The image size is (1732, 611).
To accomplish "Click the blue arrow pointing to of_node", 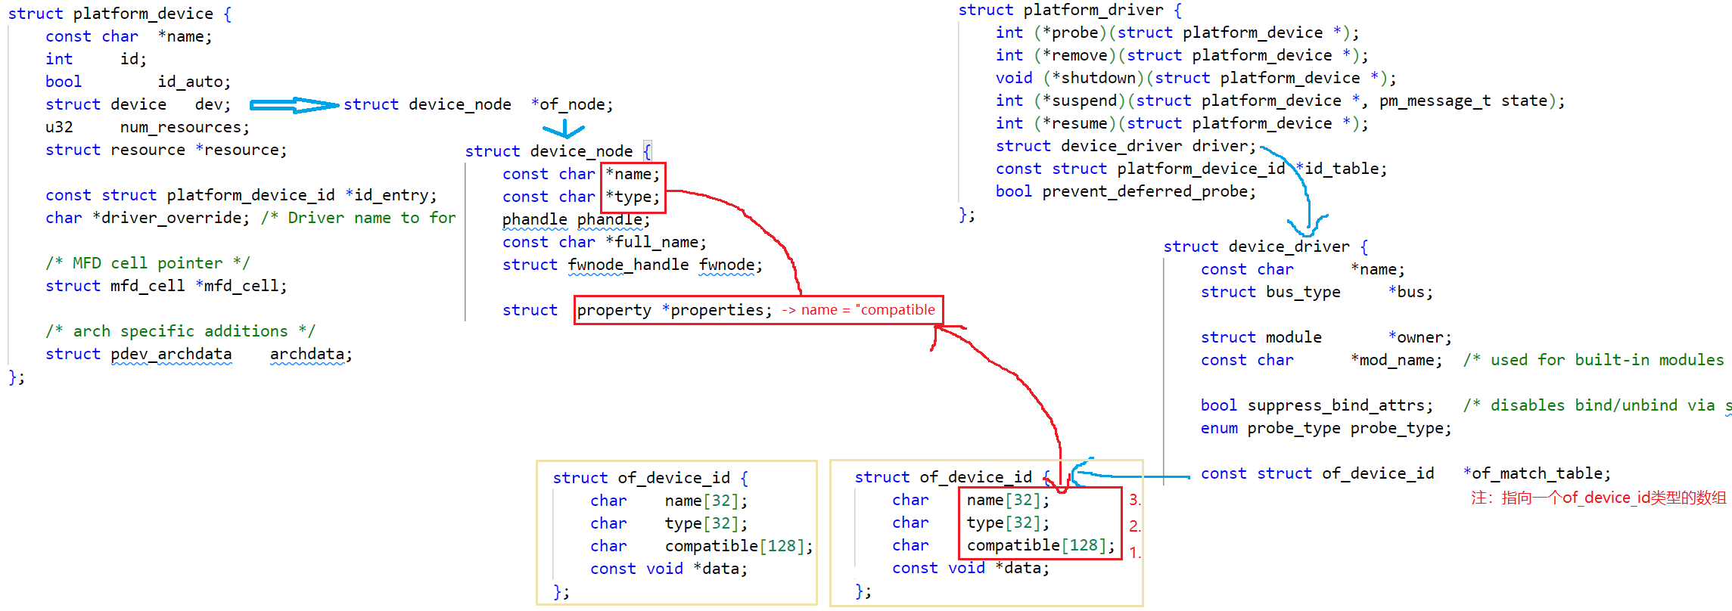I will click(x=294, y=105).
